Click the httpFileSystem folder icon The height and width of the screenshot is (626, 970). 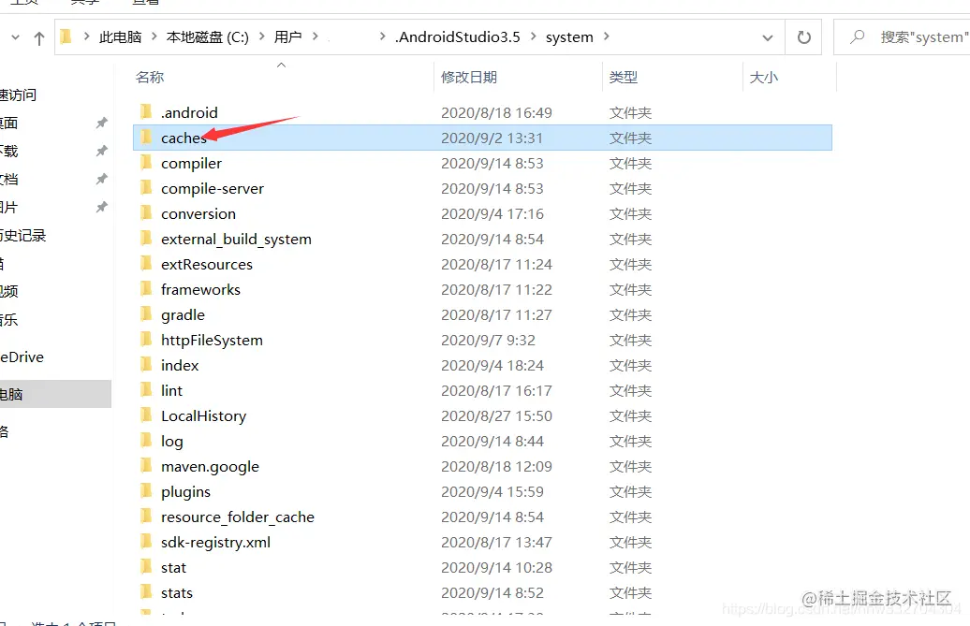pos(146,340)
